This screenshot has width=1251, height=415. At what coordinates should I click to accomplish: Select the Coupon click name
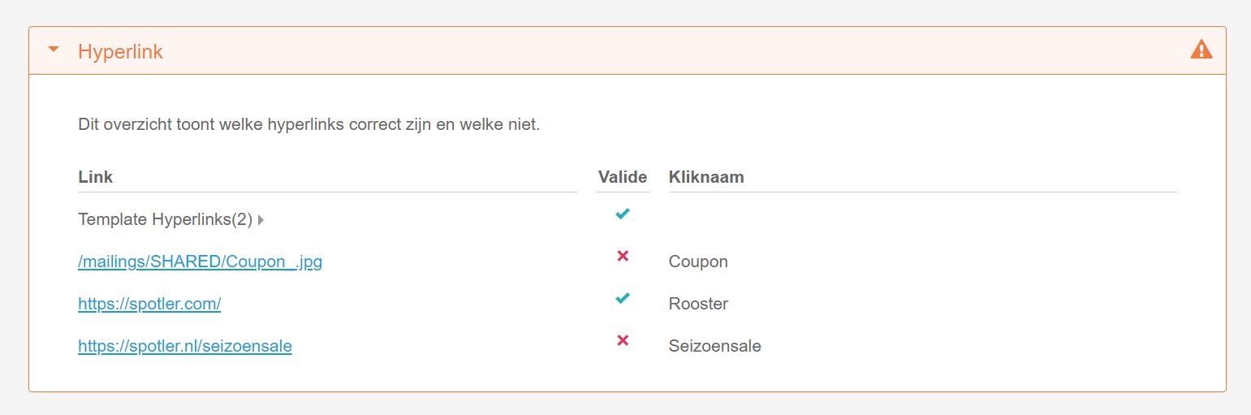pyautogui.click(x=698, y=262)
